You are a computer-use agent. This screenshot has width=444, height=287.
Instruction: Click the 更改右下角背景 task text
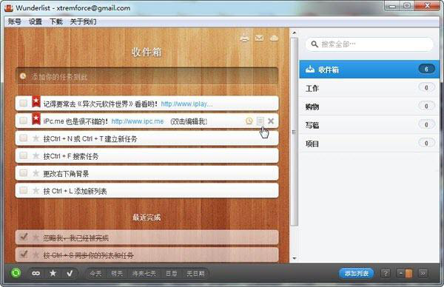point(66,174)
